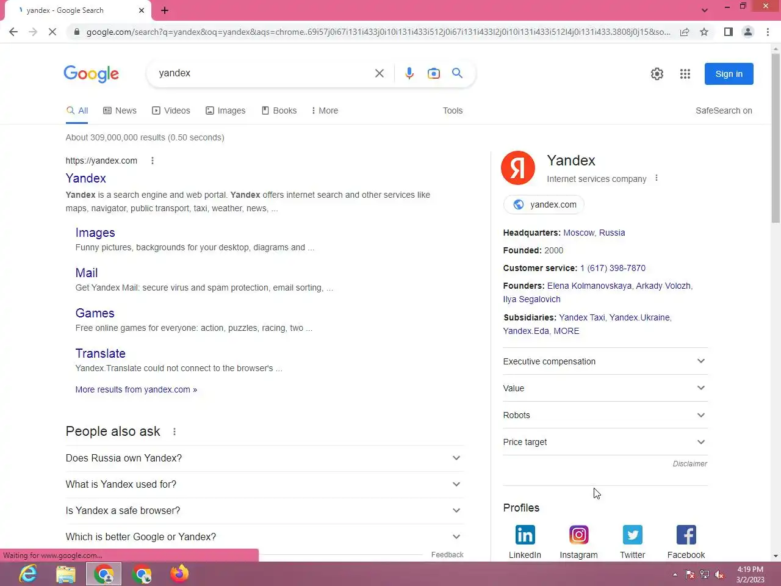Open the Google apps grid icon
Viewport: 781px width, 586px height.
click(x=685, y=74)
